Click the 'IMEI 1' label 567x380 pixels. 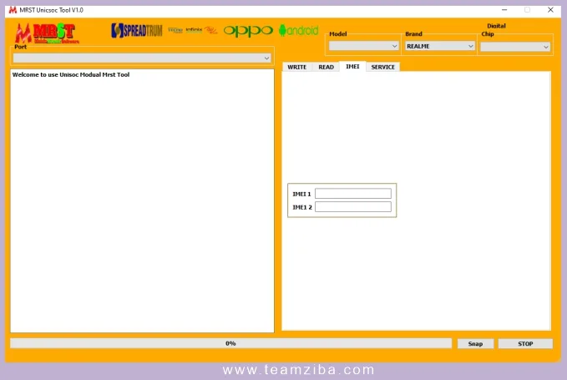301,194
